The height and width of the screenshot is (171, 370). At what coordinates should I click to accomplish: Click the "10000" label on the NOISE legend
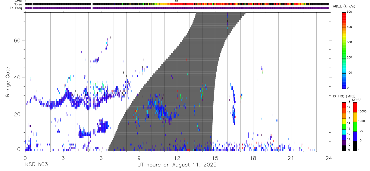pos(362,111)
